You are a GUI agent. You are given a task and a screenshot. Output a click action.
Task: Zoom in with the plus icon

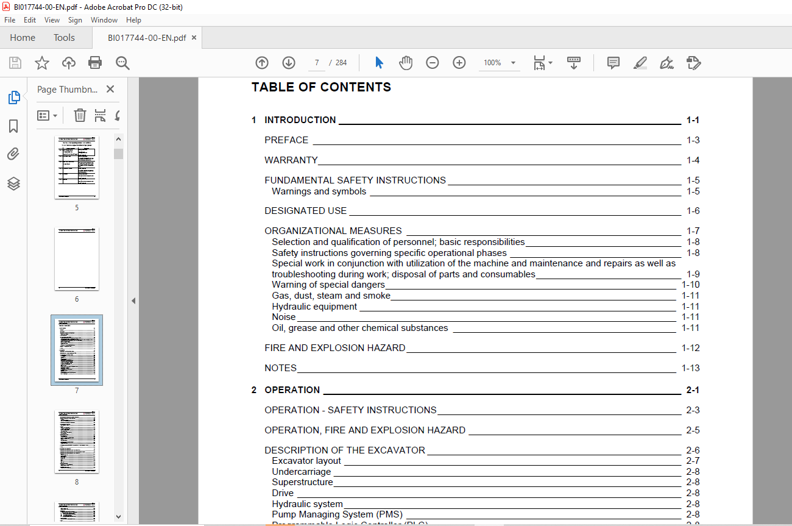459,63
